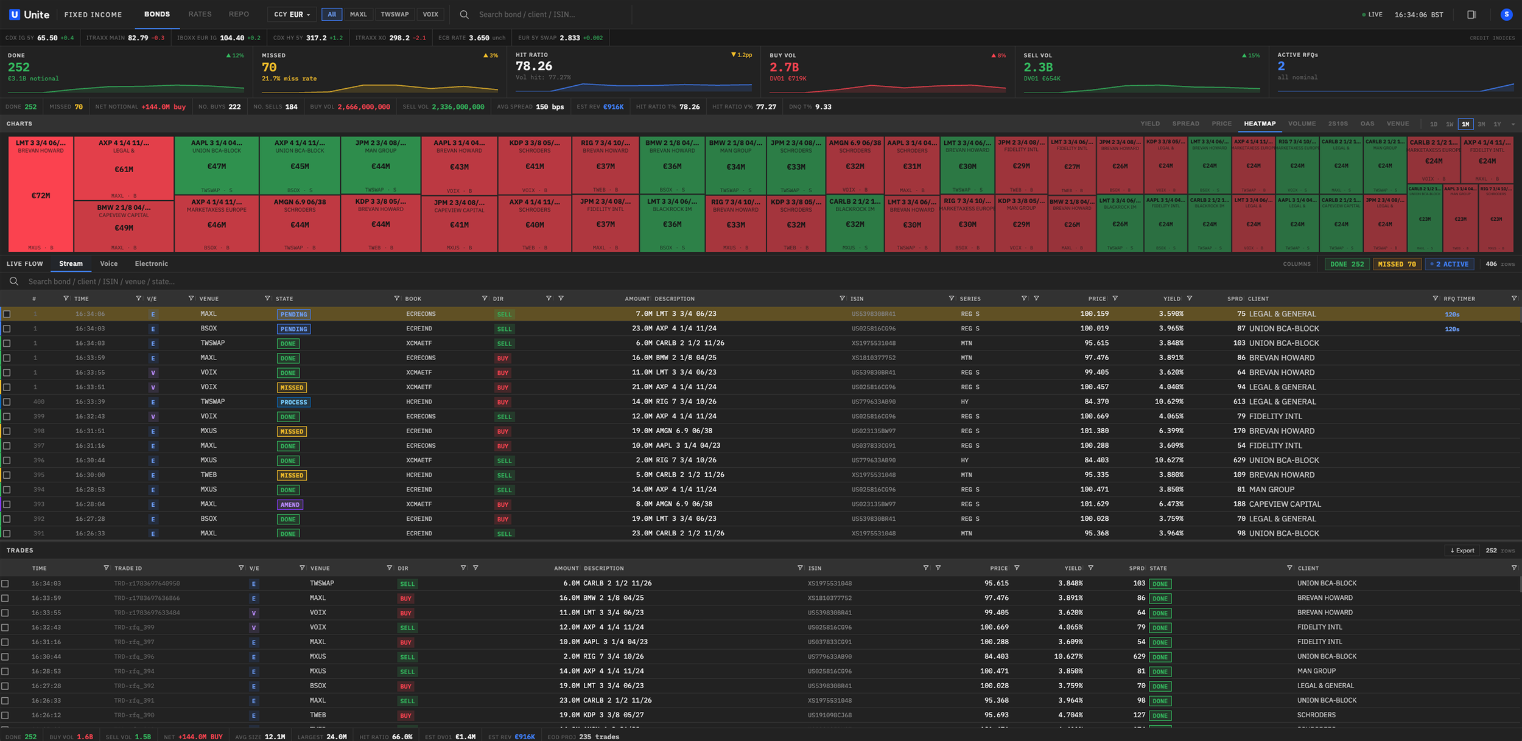Screen dimensions: 1522x741
Task: Open the Voice live flow tab
Action: (x=108, y=263)
